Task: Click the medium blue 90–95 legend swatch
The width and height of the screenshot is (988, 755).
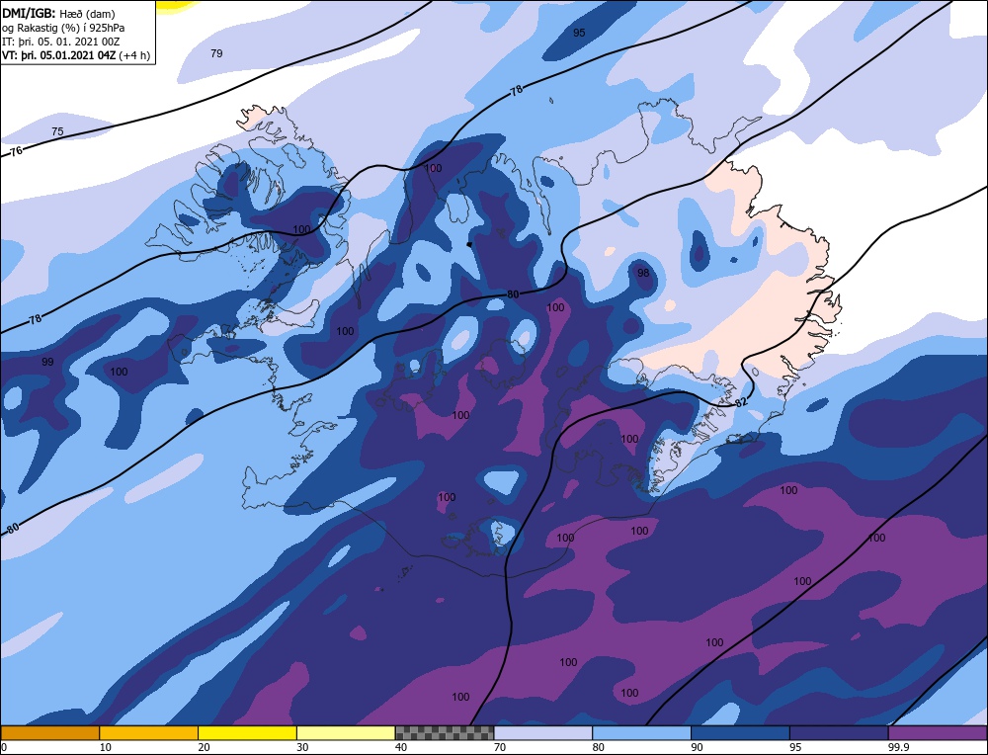Action: [x=740, y=733]
